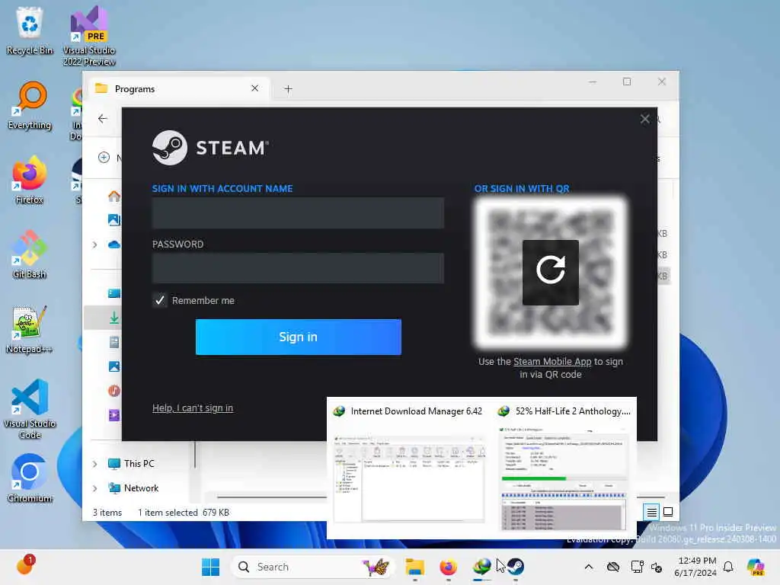Close the Programs tab in File Explorer
The height and width of the screenshot is (585, 780).
coord(254,88)
